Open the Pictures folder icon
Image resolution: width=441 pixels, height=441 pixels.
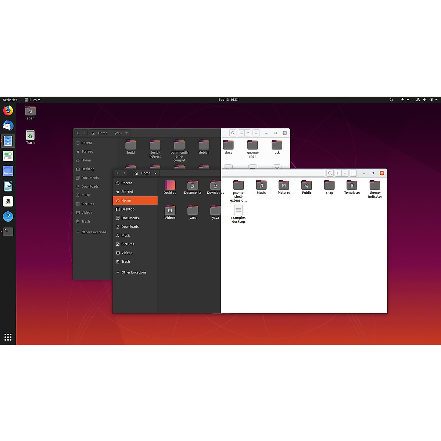click(x=284, y=186)
